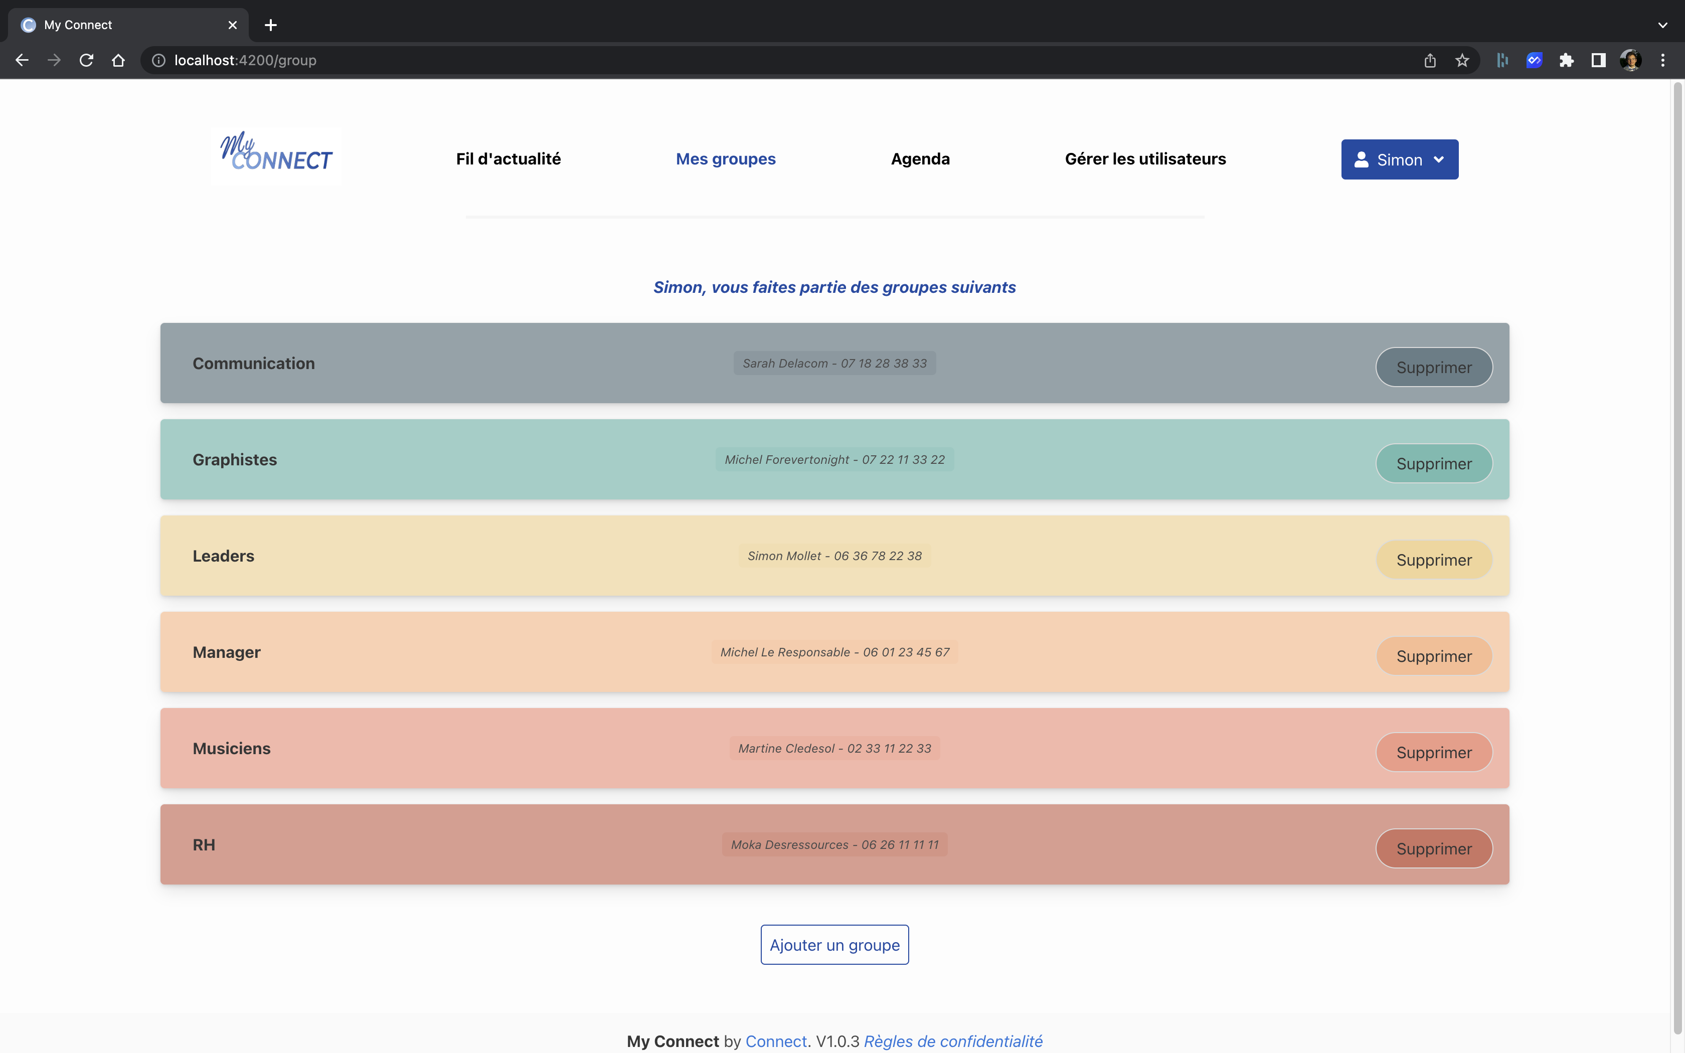Open the three-dot browser menu

tap(1663, 60)
